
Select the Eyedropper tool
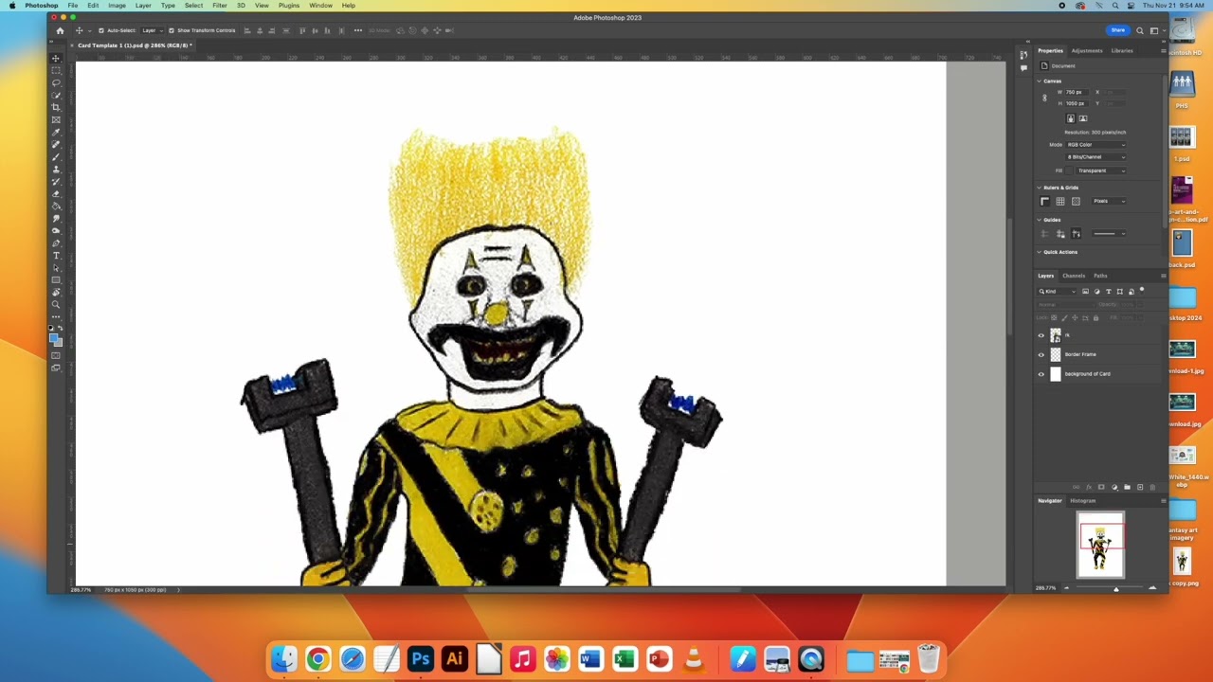pyautogui.click(x=56, y=132)
